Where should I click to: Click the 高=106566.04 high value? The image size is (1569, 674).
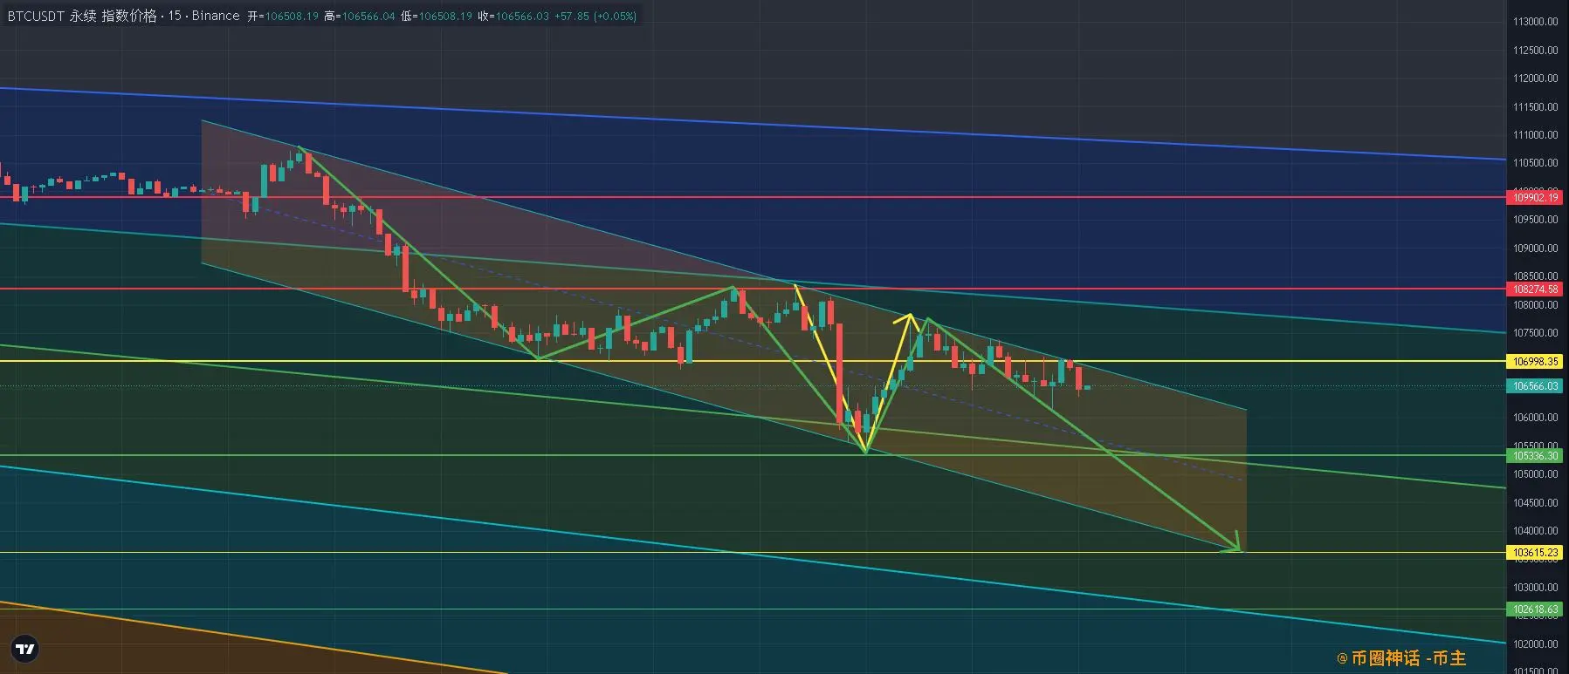[x=360, y=16]
